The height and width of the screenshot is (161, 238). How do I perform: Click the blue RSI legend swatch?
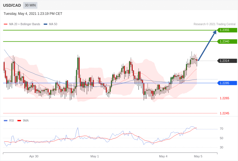pos(6,121)
